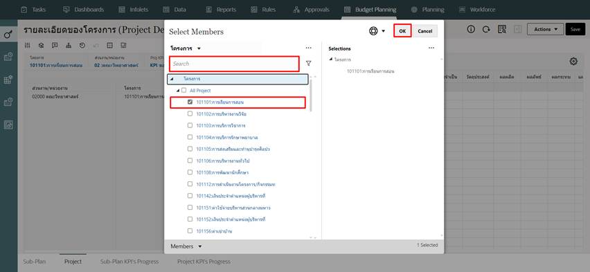Screen dimensions: 590x272
Task: Open the document search icon beside refresh
Action: pos(502,29)
